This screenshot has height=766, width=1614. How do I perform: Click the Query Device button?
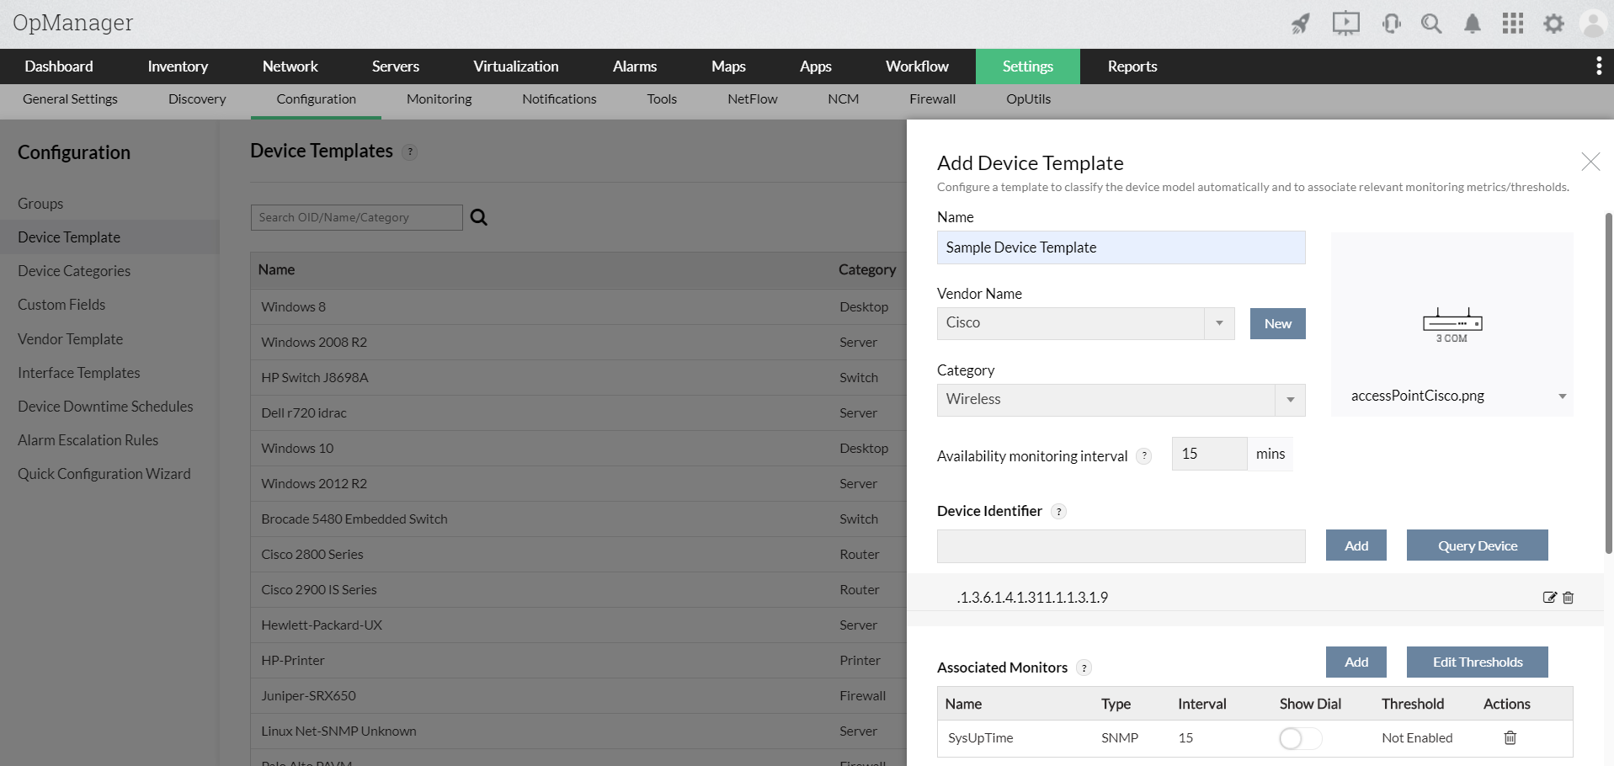pyautogui.click(x=1477, y=545)
